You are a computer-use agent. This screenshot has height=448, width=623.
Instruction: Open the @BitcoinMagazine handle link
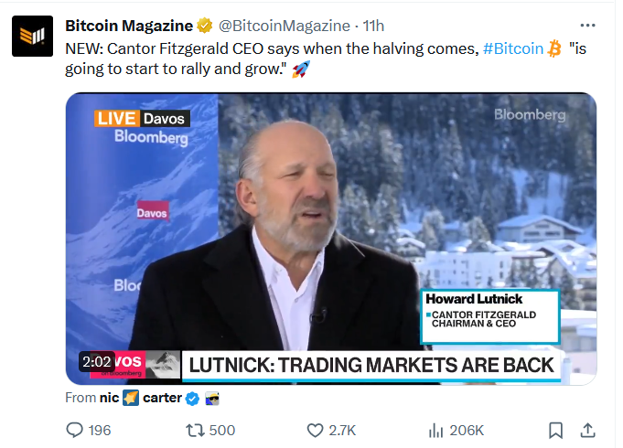tap(284, 26)
